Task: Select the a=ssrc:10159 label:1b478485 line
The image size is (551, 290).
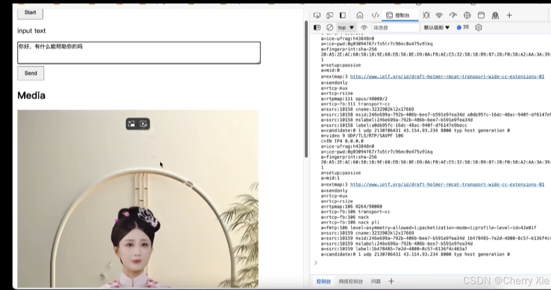Action: [394, 249]
